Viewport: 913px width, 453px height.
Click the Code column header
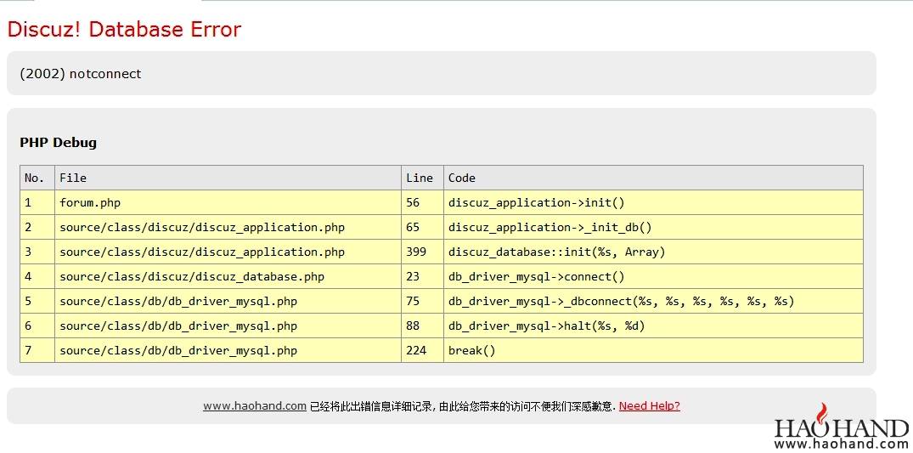(x=653, y=178)
